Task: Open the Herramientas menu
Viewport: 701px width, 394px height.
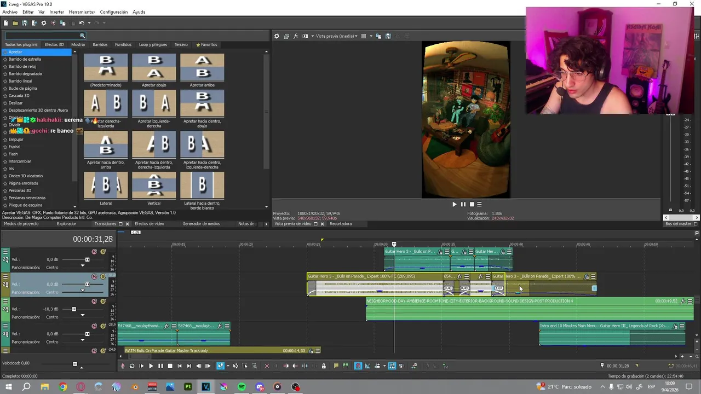Action: [82, 12]
